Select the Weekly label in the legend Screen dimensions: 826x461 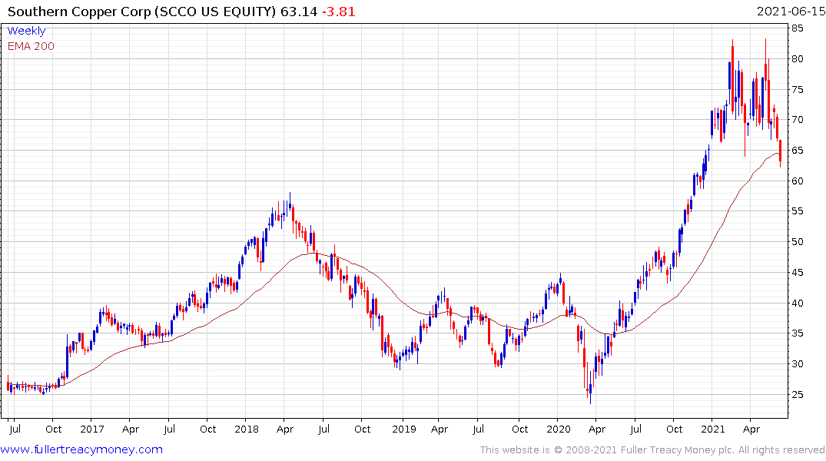(x=26, y=31)
